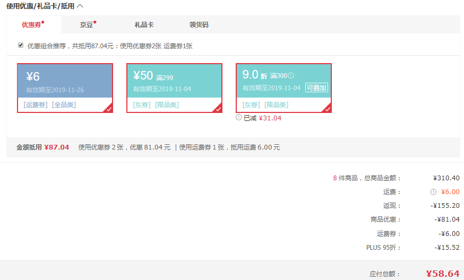Click the info icon beside 已减 ¥31.04
The width and height of the screenshot is (464, 280).
click(x=239, y=117)
